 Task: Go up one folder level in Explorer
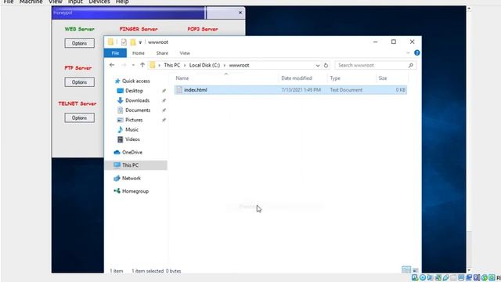tap(142, 65)
